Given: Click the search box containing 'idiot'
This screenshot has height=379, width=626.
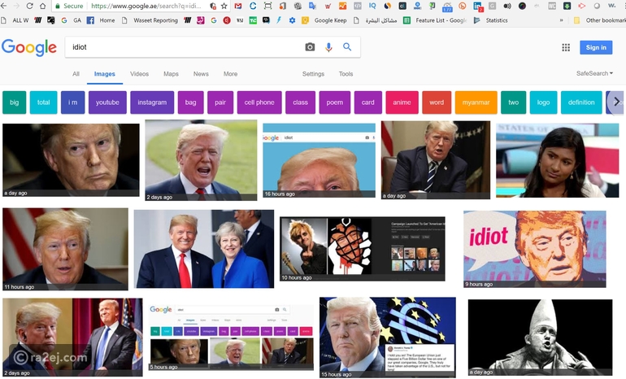Looking at the screenshot, I should click(183, 47).
